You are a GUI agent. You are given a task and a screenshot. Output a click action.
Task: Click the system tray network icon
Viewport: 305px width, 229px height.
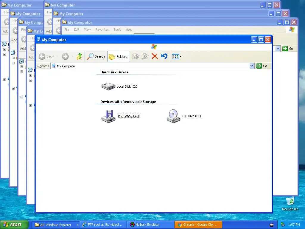(x=283, y=225)
